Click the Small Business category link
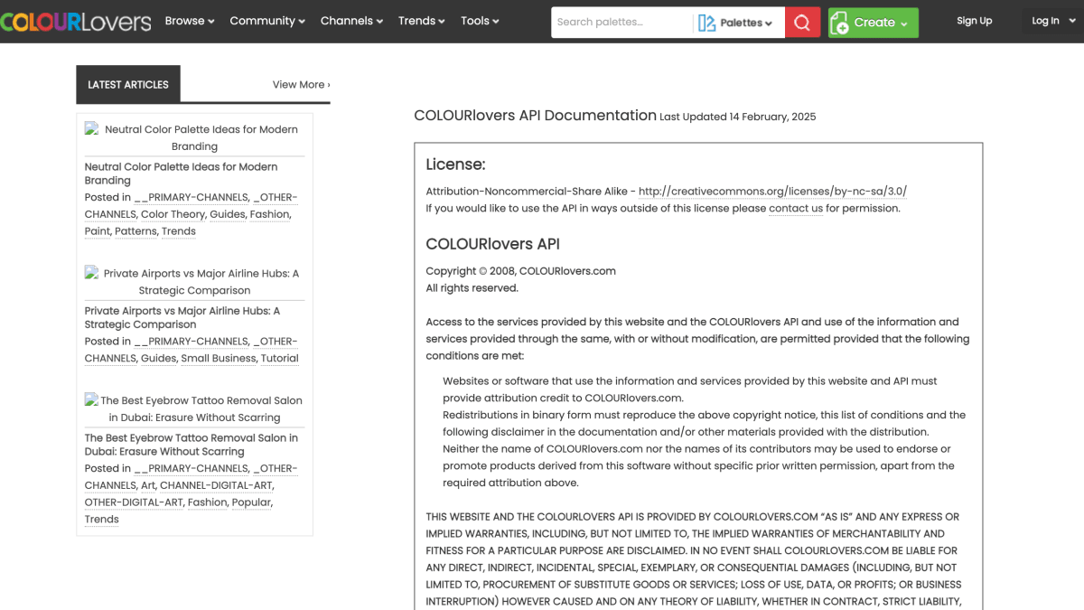 click(218, 358)
